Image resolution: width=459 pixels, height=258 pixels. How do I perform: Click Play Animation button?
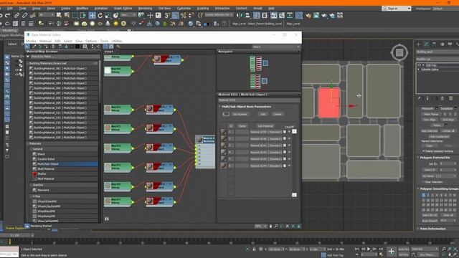pos(369,249)
